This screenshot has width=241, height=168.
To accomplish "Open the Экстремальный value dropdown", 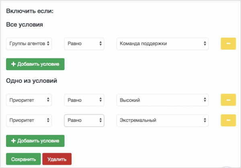I will tap(162, 120).
